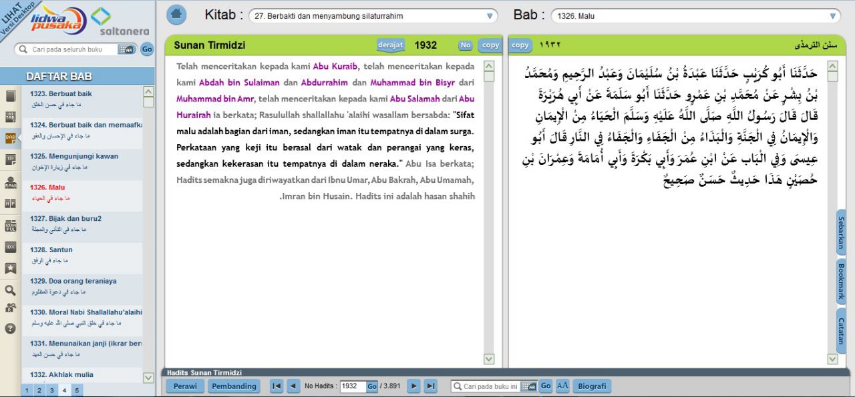Click the help question mark icon

[10, 328]
